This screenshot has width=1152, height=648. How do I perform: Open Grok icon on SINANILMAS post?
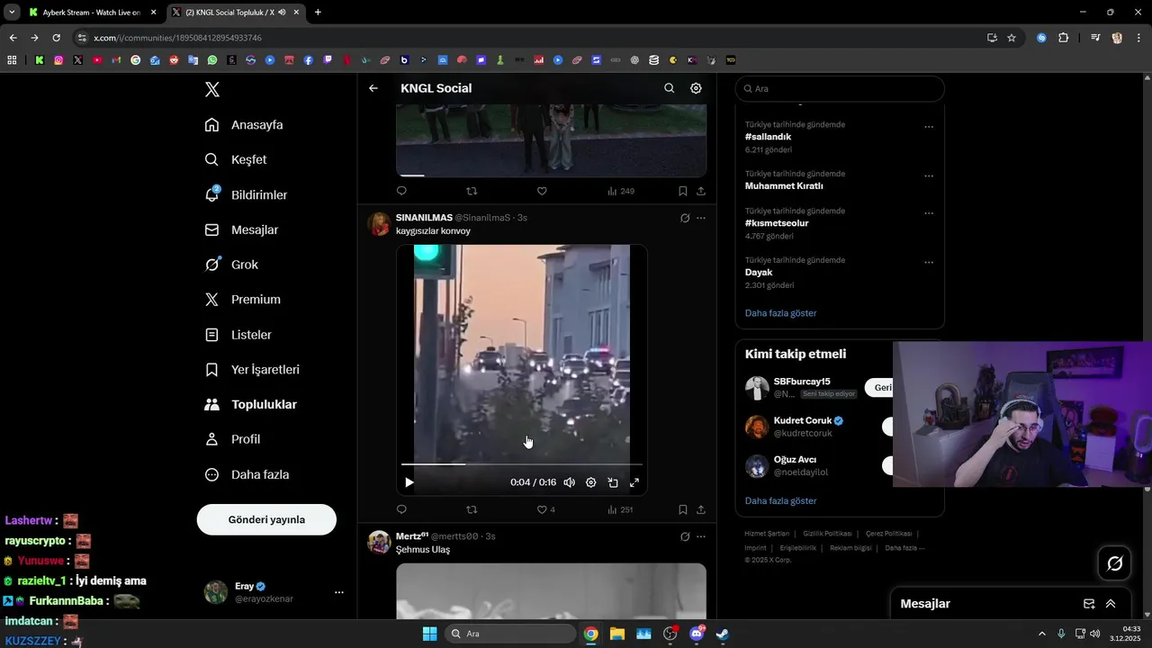pos(685,218)
